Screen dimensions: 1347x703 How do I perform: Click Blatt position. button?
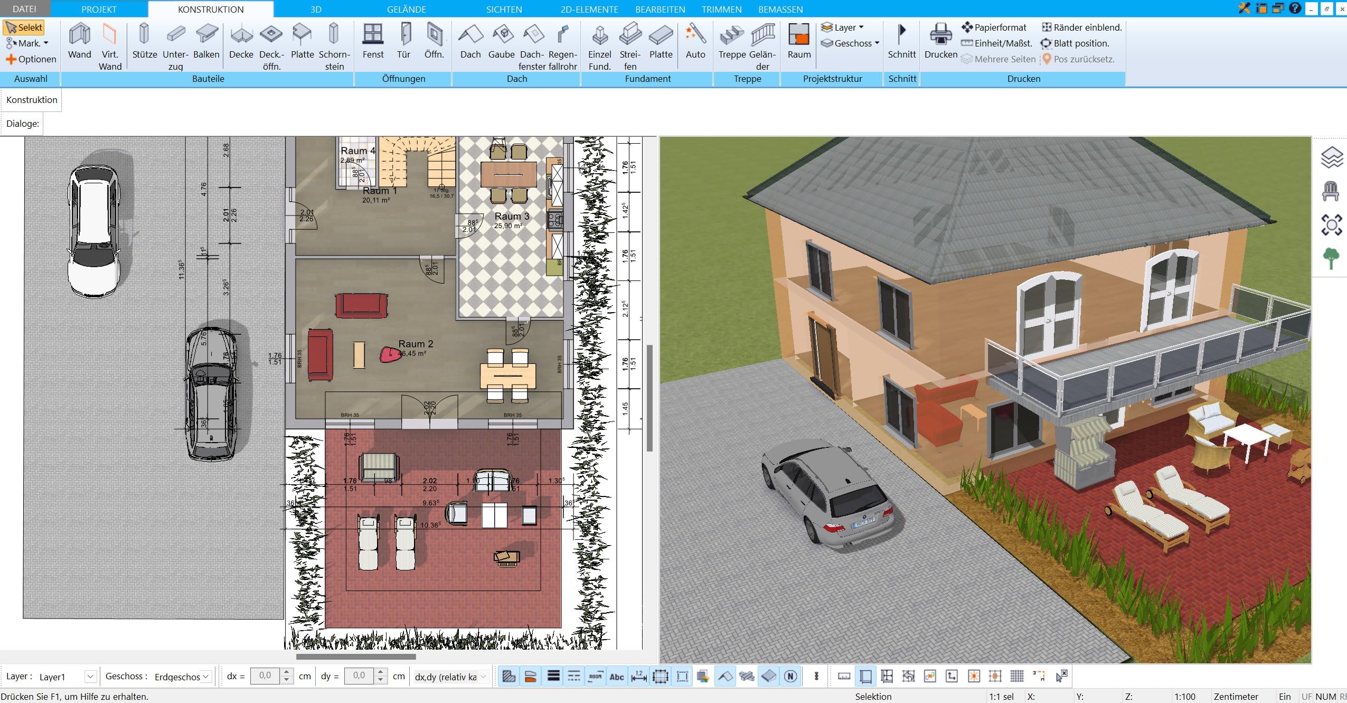click(1075, 43)
